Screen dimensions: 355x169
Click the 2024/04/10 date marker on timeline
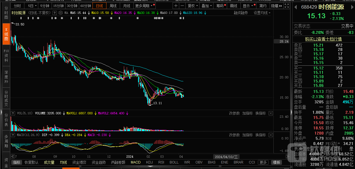(226, 157)
